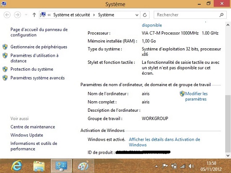231x173 pixels.
Task: Open Action Center flag icon
Action: [x=165, y=166]
